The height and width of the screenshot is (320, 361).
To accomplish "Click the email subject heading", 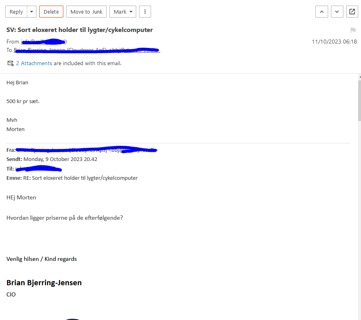I will pos(79,30).
